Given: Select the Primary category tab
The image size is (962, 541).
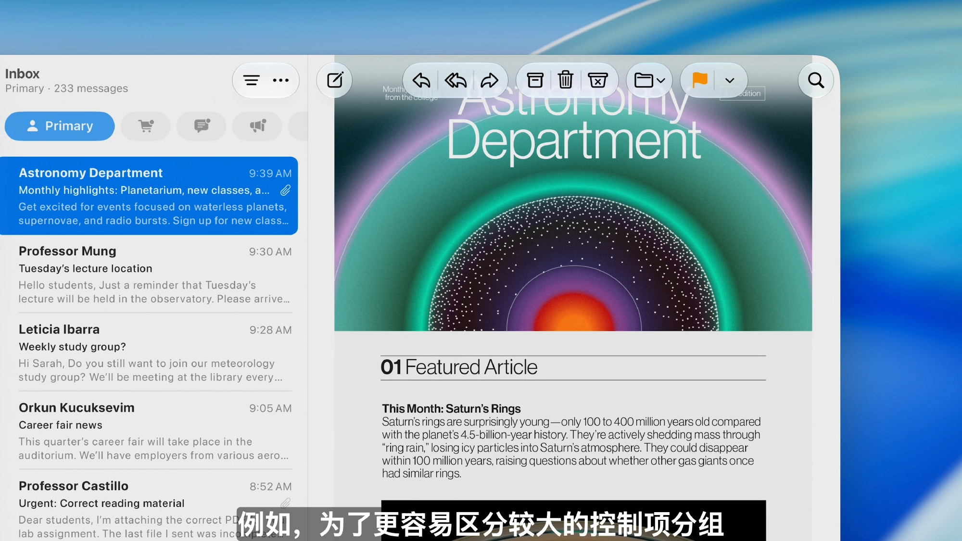Looking at the screenshot, I should 60,126.
